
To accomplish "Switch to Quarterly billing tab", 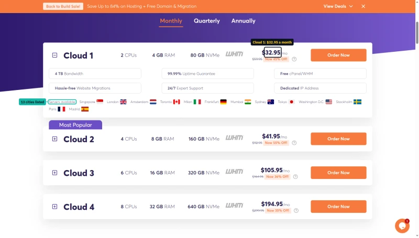I will click(207, 21).
